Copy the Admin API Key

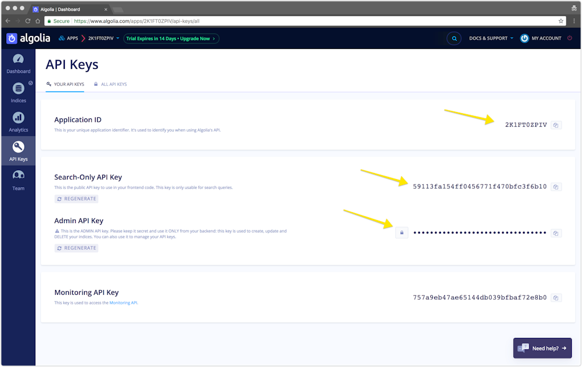pos(556,233)
